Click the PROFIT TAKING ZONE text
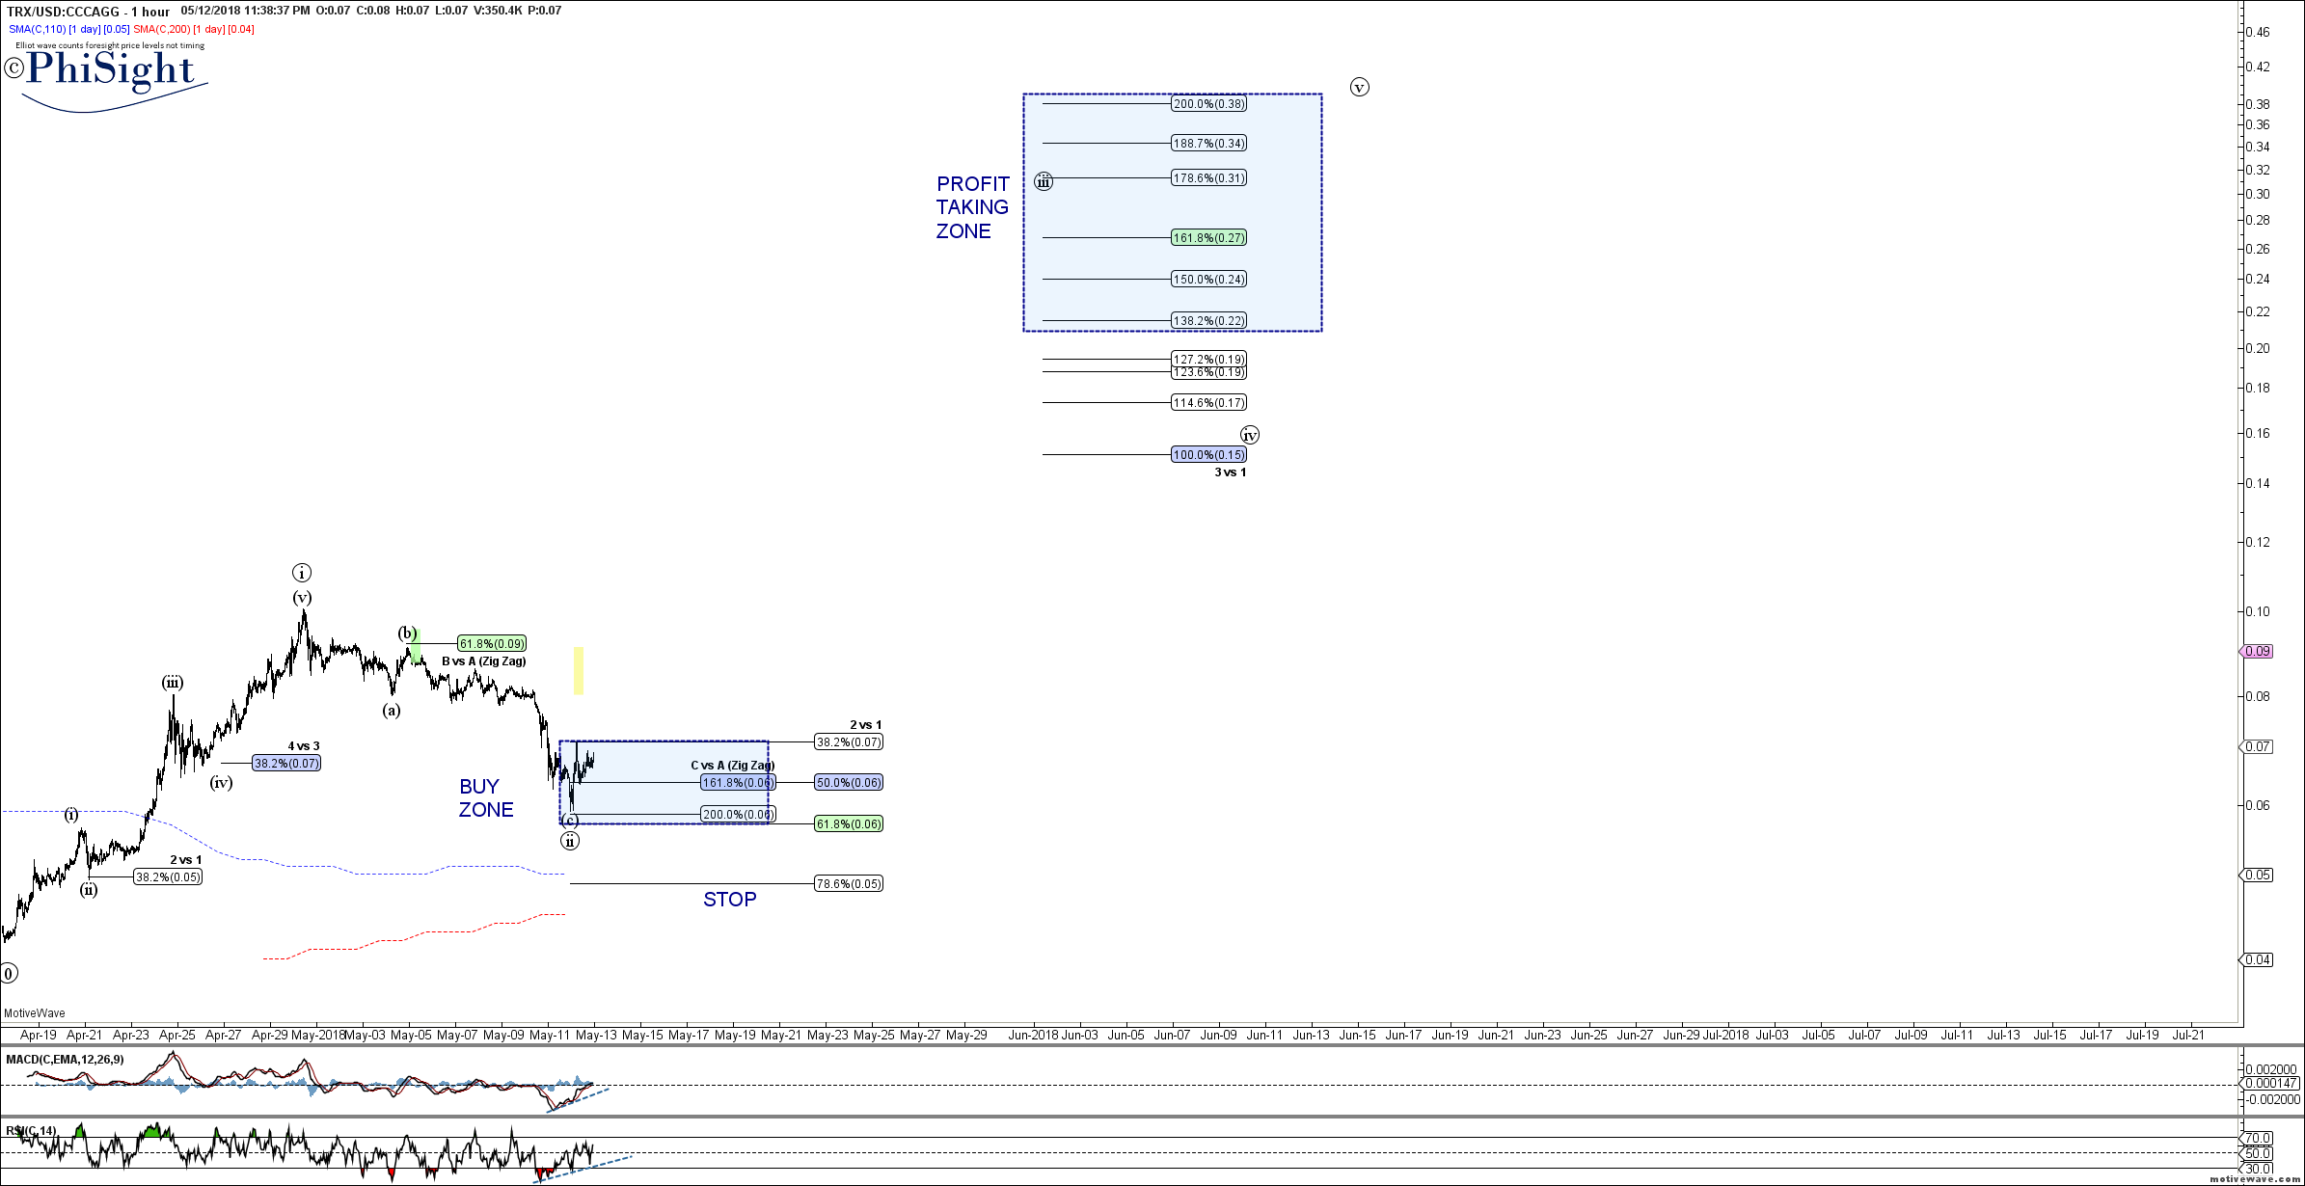 point(972,207)
